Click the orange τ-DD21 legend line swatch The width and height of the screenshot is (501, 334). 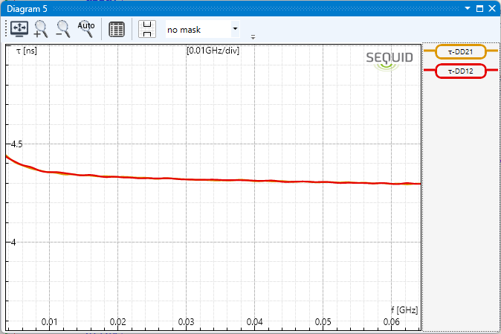coord(429,52)
